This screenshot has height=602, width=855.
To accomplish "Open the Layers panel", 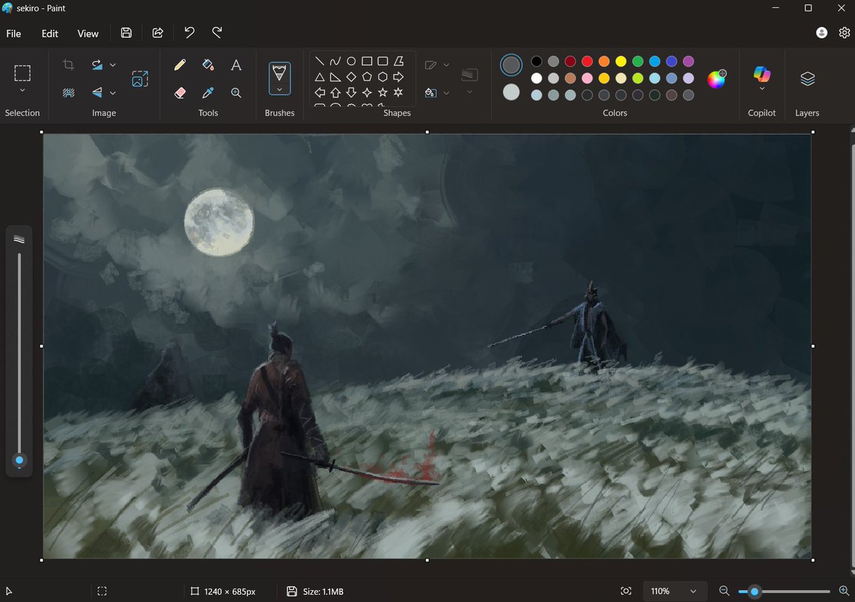I will coord(807,78).
